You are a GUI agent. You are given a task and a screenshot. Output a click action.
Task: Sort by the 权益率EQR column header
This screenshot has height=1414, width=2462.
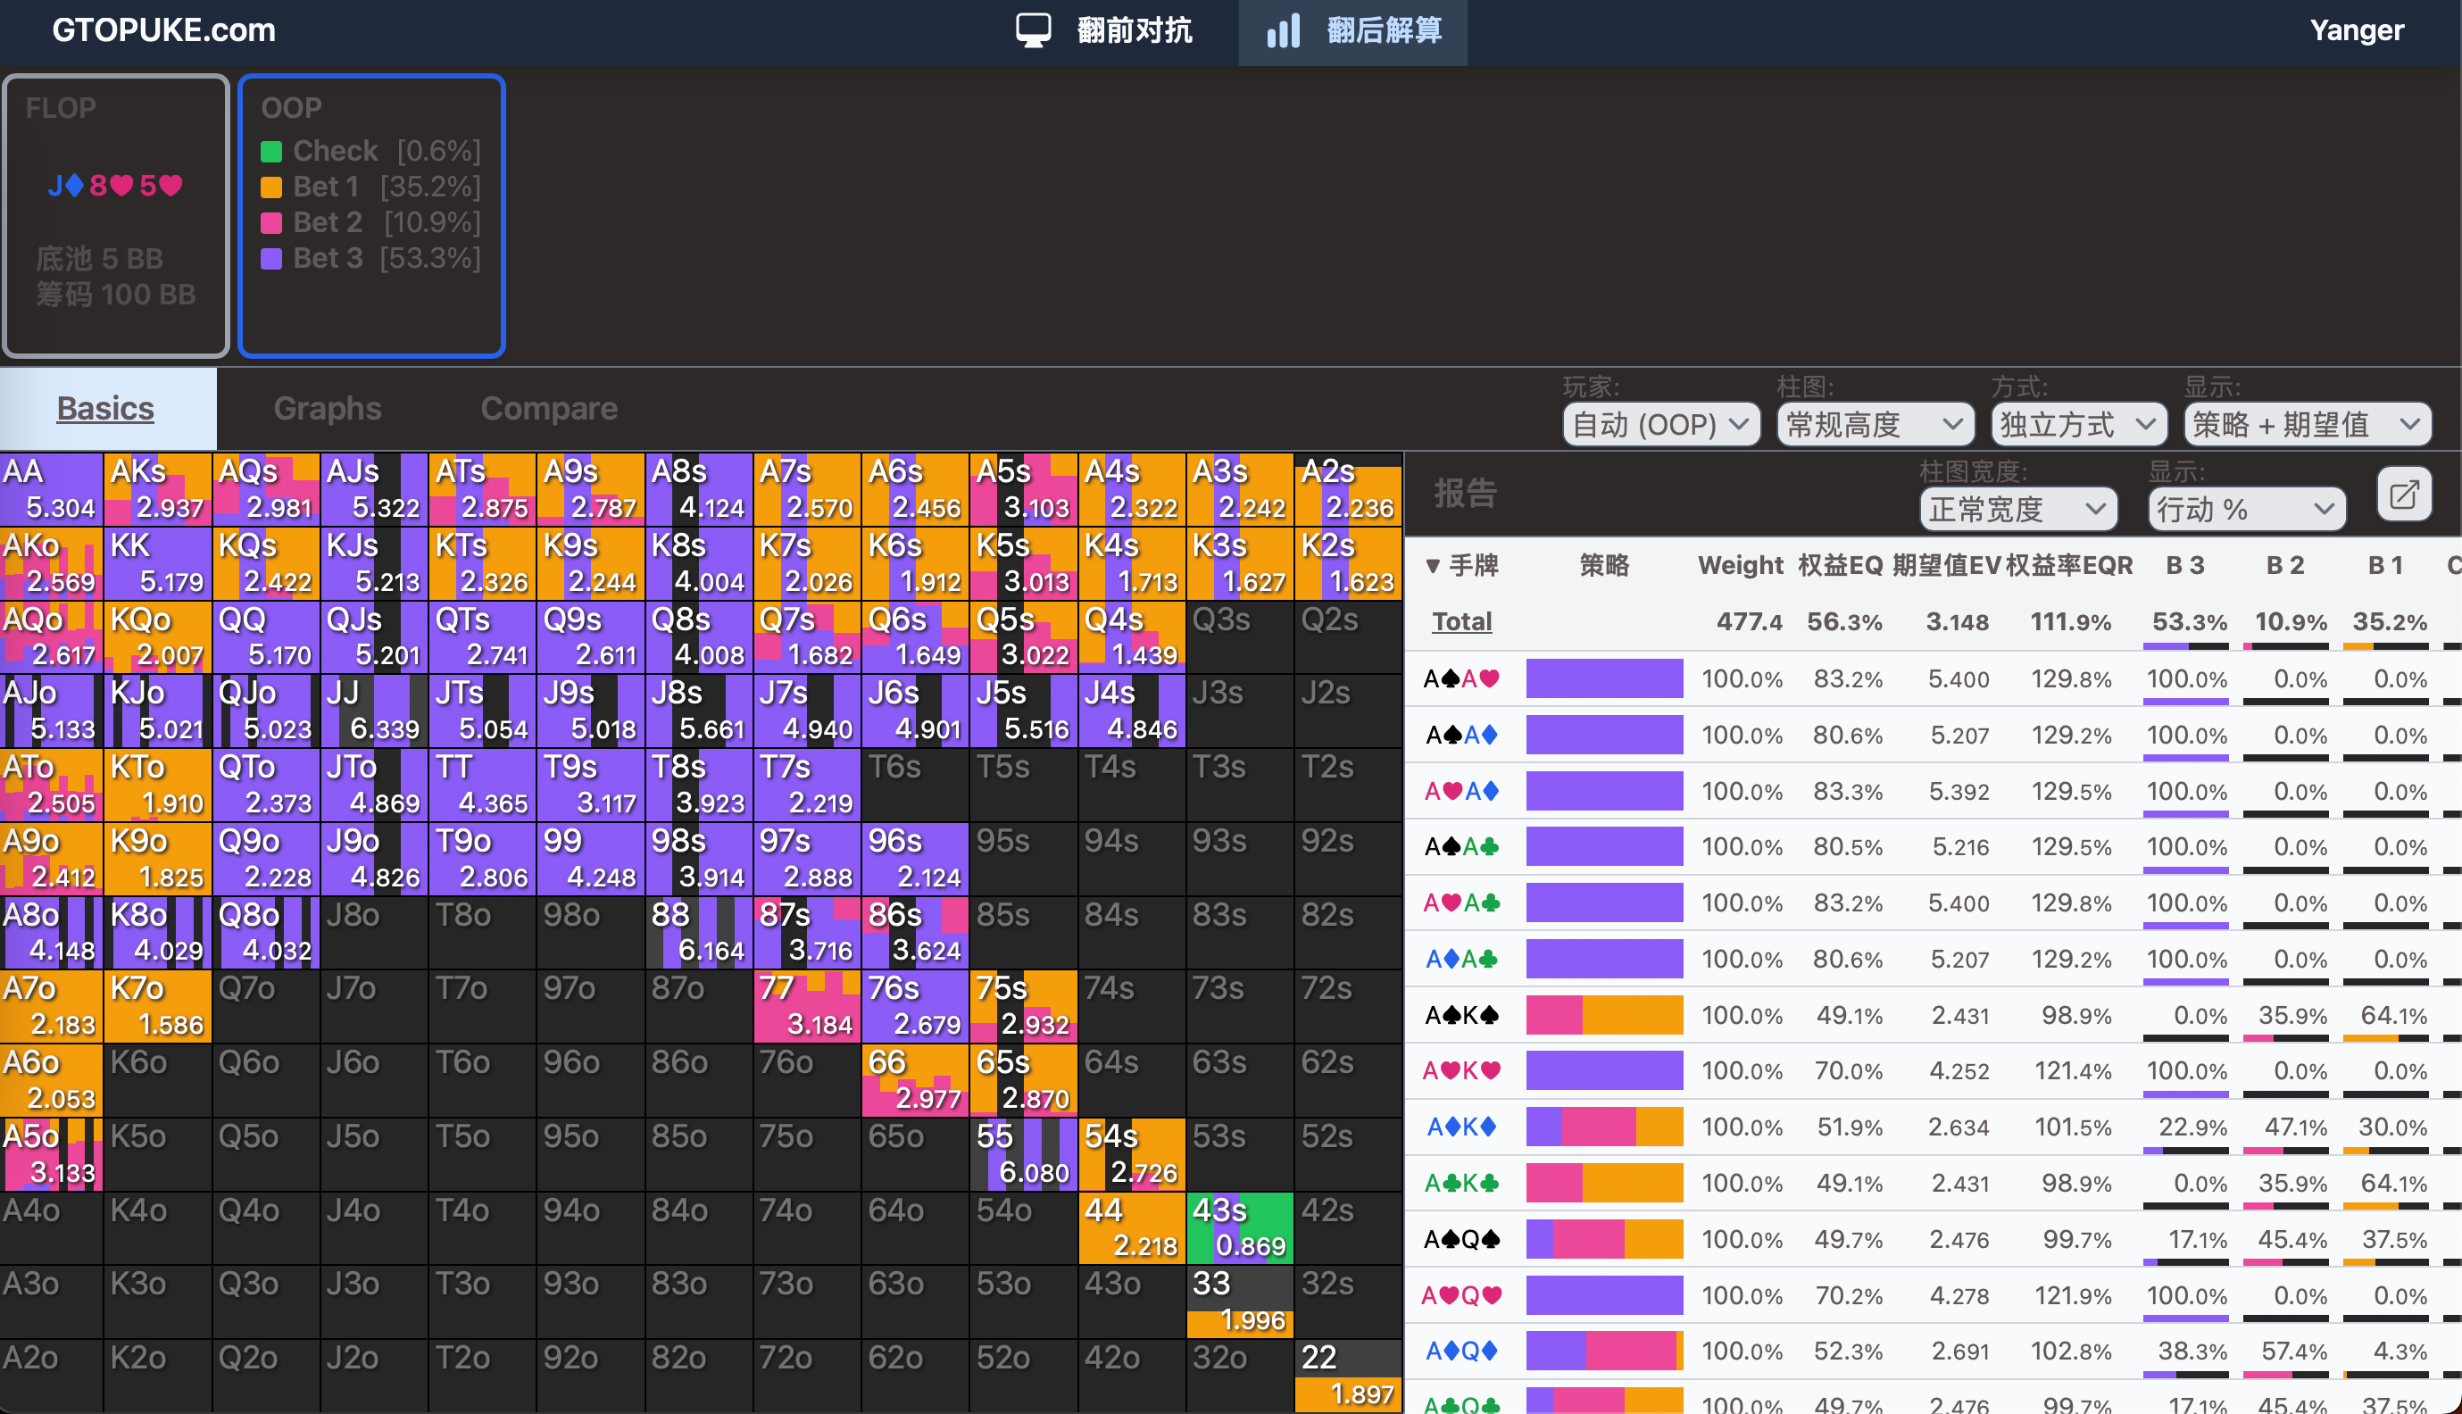[x=2069, y=565]
